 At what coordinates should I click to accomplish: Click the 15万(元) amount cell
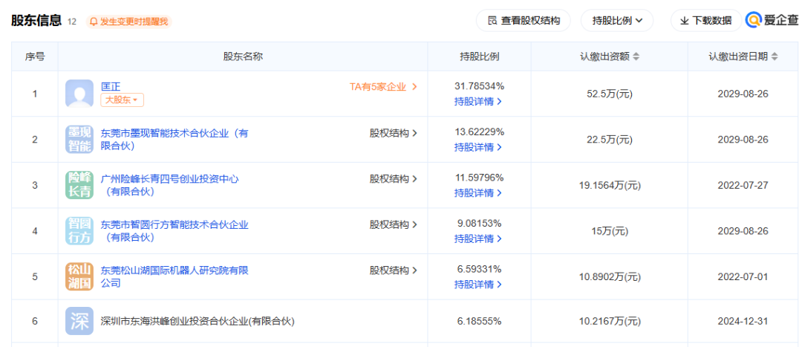point(609,231)
